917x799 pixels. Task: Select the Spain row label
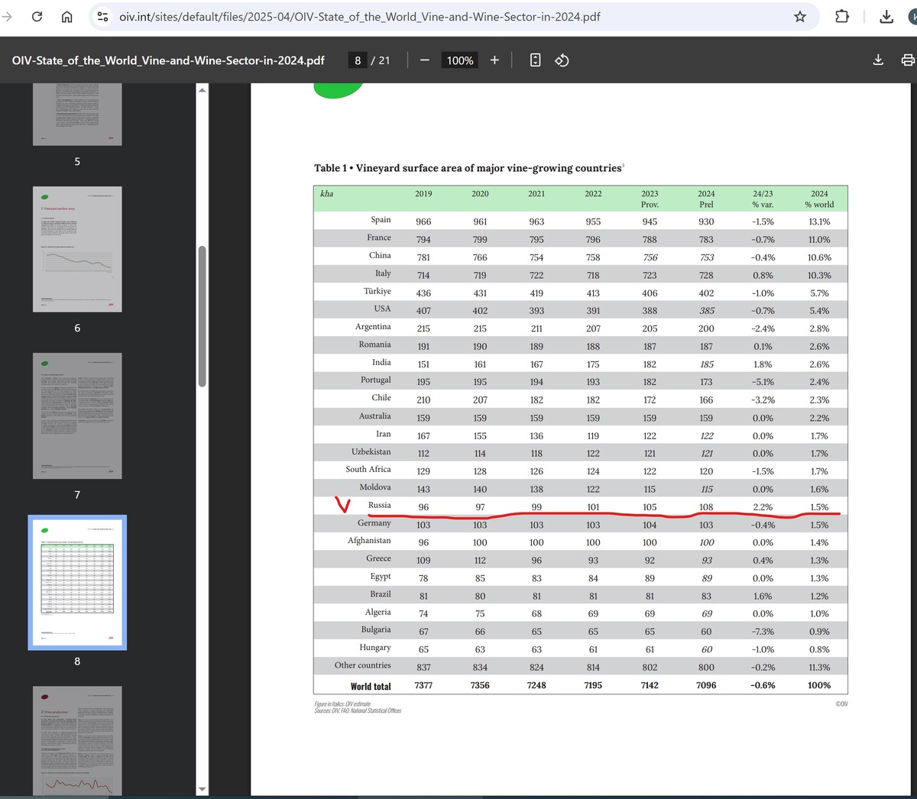(x=381, y=220)
